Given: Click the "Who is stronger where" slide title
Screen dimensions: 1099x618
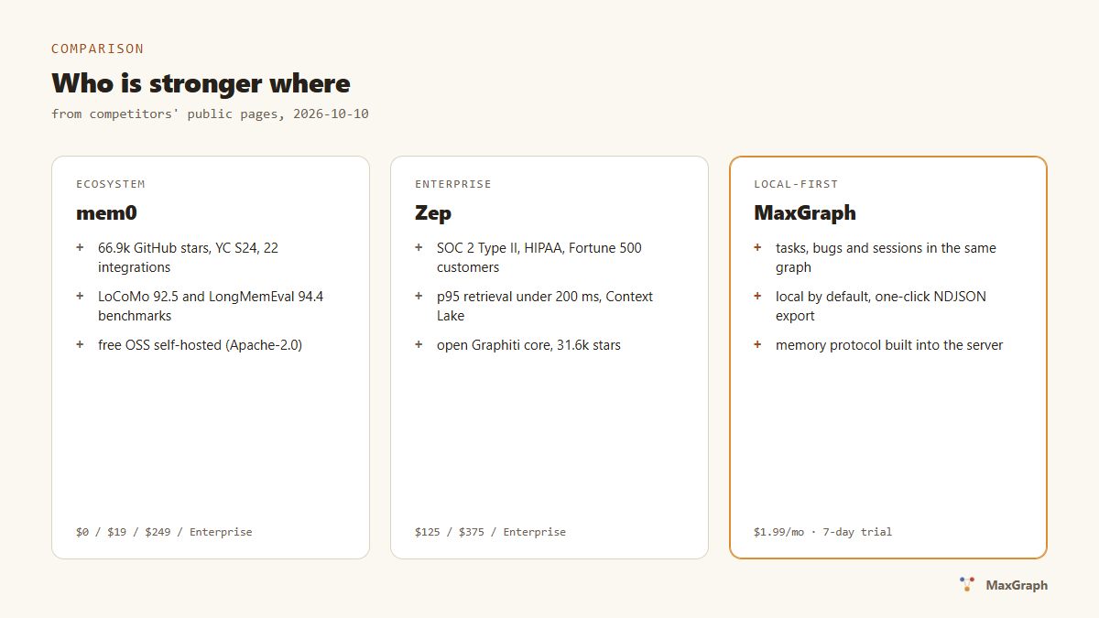Looking at the screenshot, I should 201,83.
